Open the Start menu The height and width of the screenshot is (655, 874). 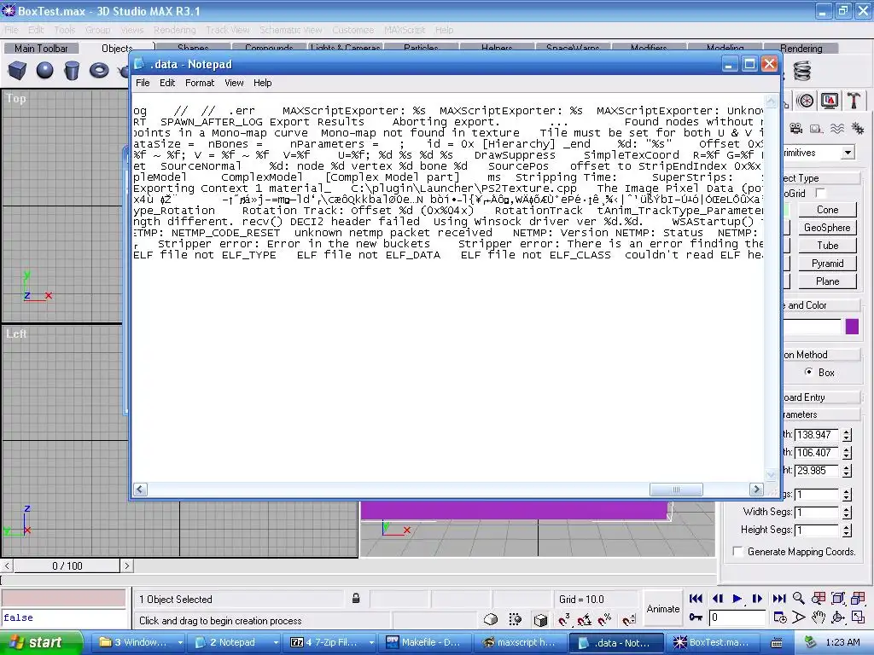click(41, 642)
